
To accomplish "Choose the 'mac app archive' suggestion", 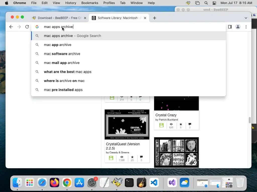I will point(128,45).
